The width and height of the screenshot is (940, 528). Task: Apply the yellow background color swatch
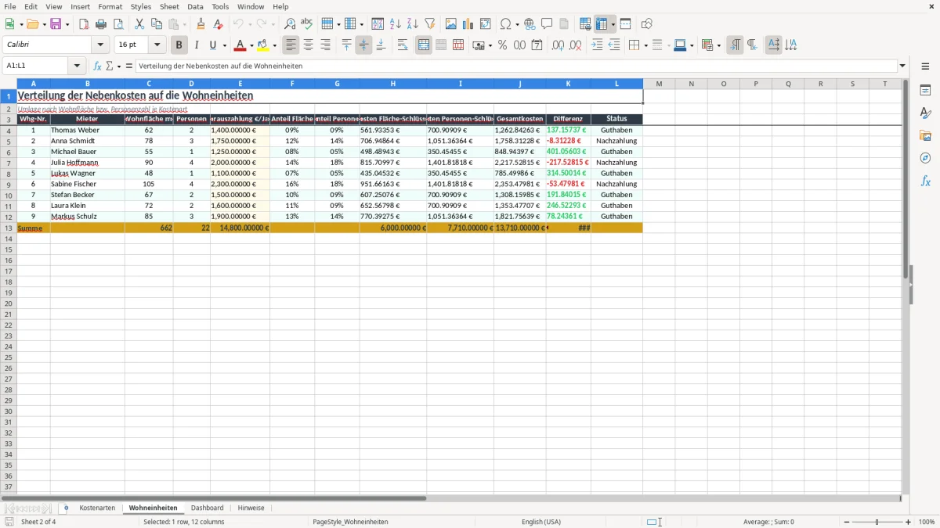(x=263, y=45)
